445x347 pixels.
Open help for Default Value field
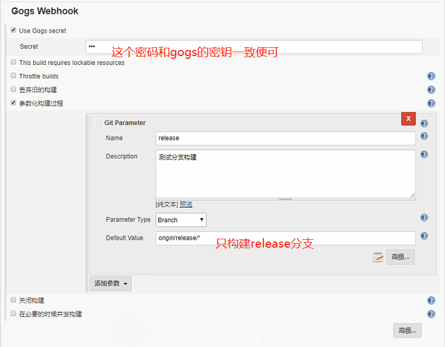click(424, 236)
